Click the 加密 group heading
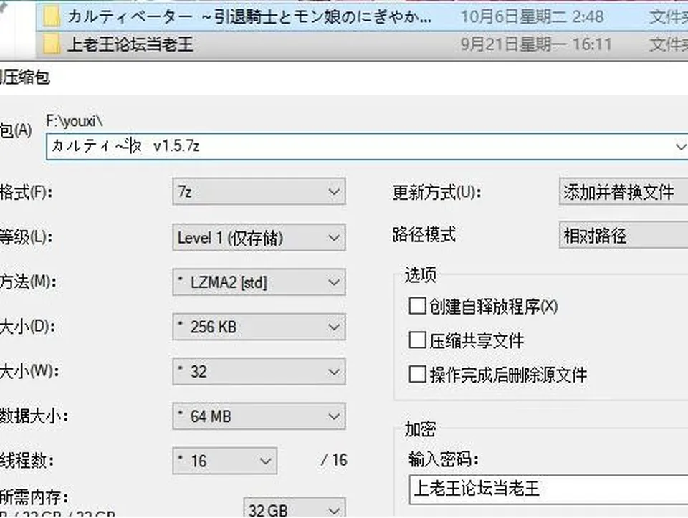 (421, 429)
